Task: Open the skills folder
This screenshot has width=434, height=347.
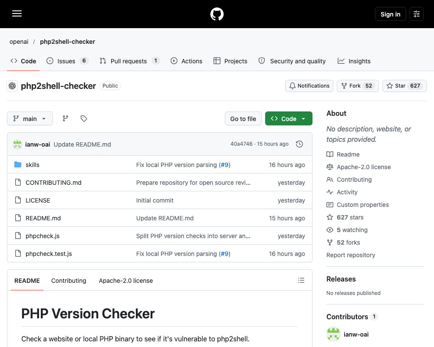Action: [x=33, y=165]
